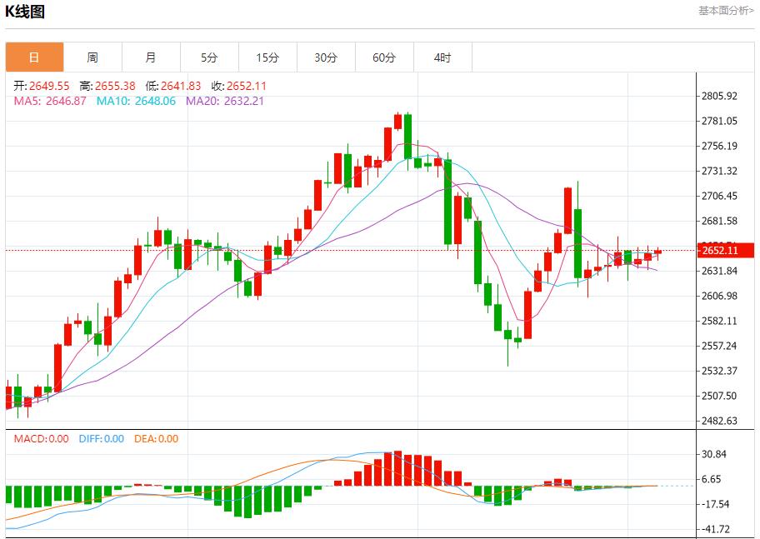Open the 4时 interval tab
Viewport: 760px width, 539px height.
tap(442, 57)
